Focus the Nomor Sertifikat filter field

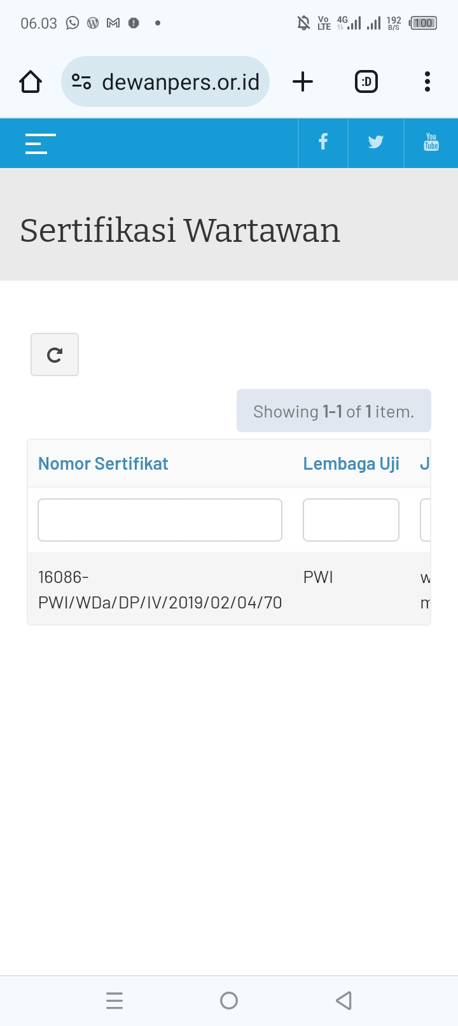click(x=160, y=520)
